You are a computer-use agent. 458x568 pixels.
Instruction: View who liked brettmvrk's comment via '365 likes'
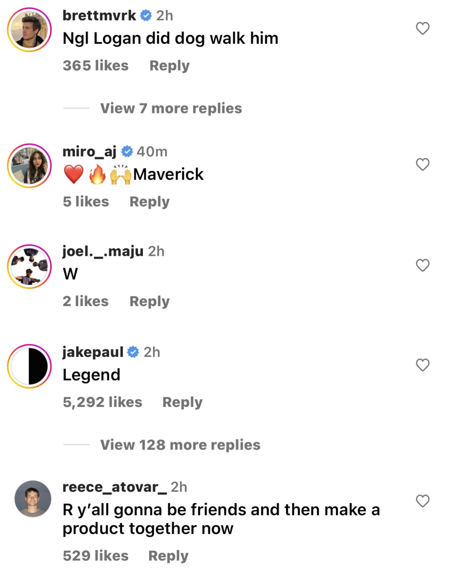point(96,65)
